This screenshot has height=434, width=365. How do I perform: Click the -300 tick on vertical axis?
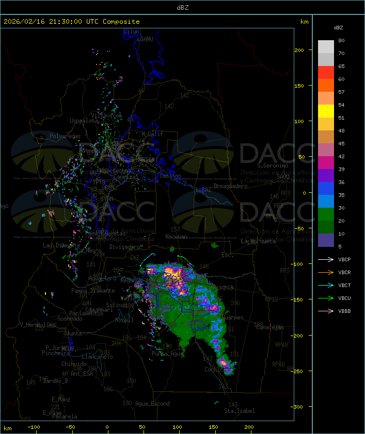click(298, 407)
